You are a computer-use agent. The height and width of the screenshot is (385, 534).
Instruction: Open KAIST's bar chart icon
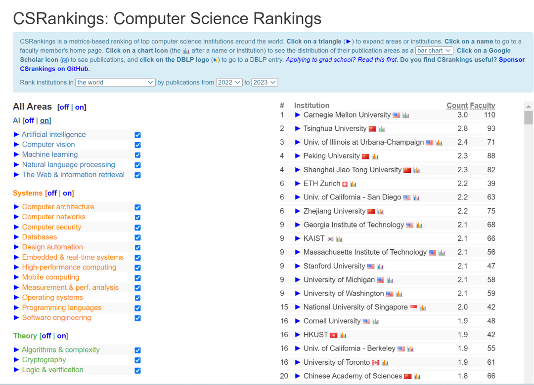point(340,238)
